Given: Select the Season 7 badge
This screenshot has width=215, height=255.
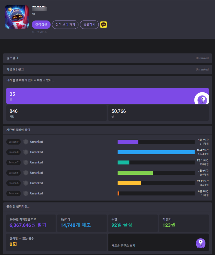Looking at the screenshot, I should 14,163.
